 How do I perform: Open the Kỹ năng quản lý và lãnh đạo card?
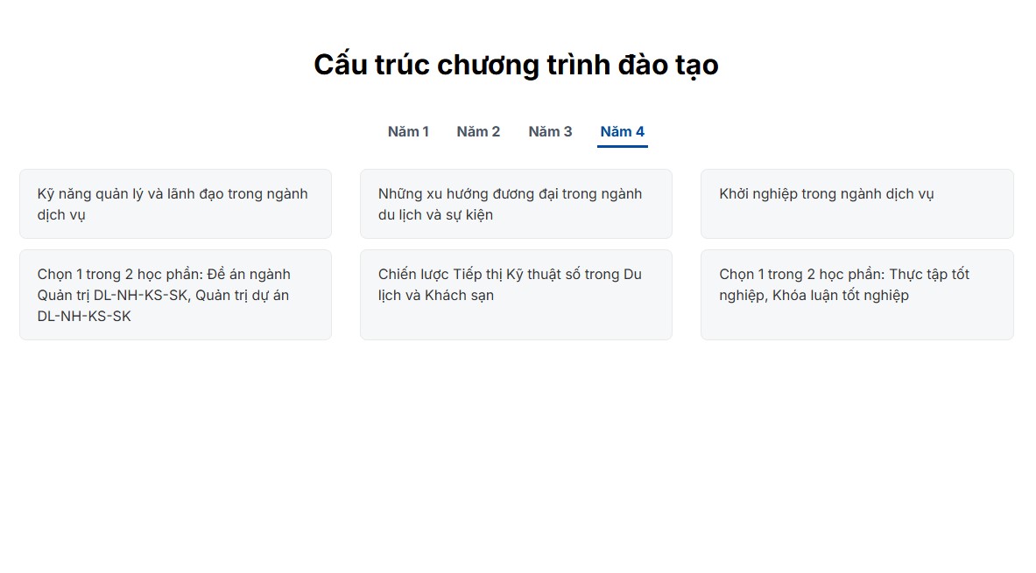point(175,204)
